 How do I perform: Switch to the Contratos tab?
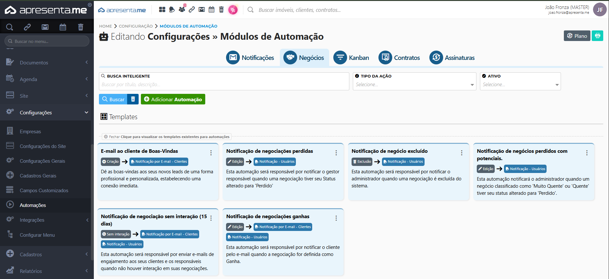pos(399,58)
